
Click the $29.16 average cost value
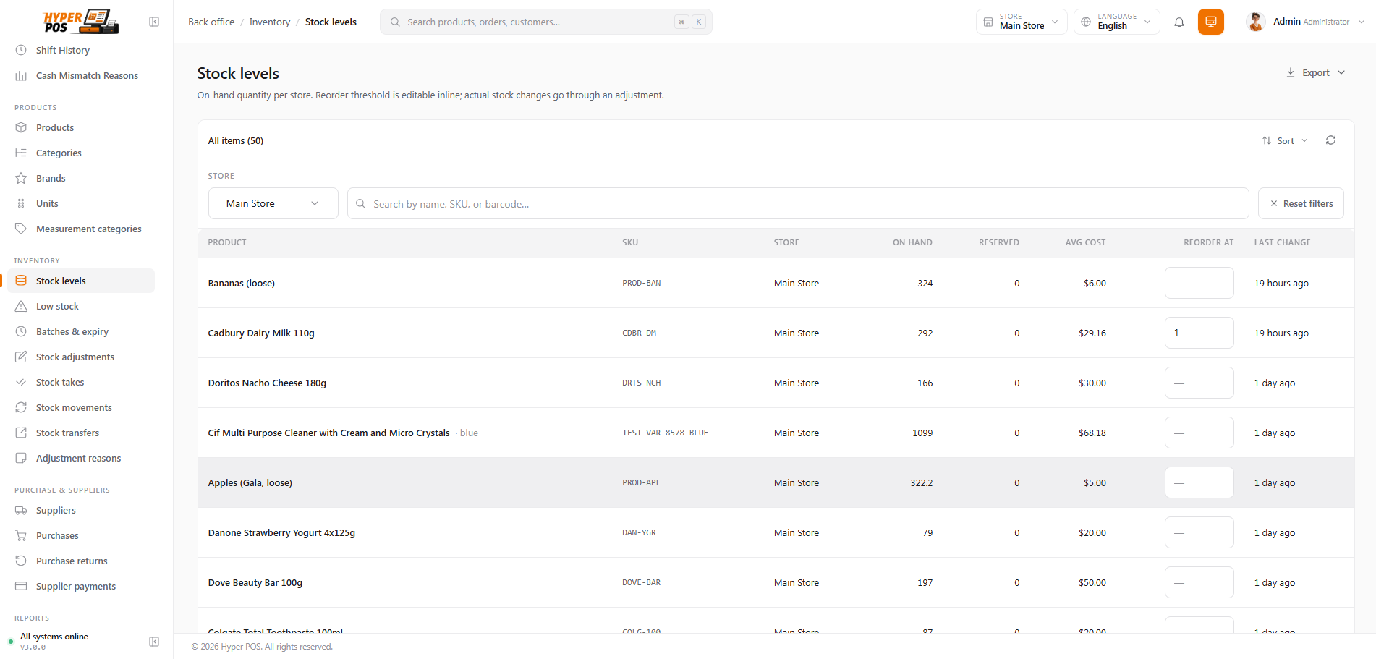coord(1092,333)
